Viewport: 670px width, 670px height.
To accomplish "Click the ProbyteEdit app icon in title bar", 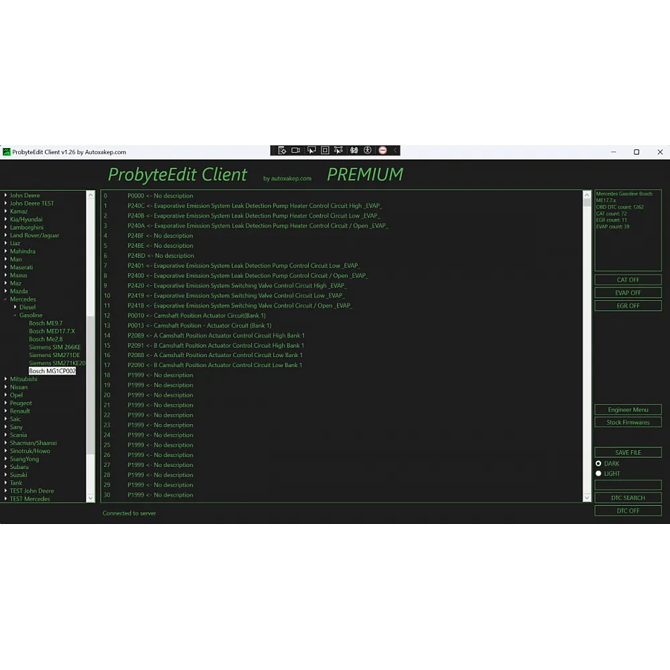I will coord(7,152).
